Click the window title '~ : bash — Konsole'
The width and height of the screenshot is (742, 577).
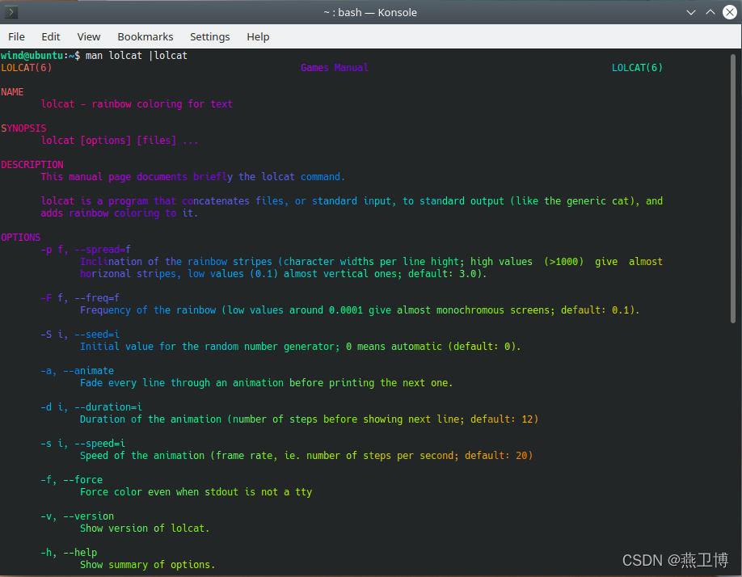(370, 12)
